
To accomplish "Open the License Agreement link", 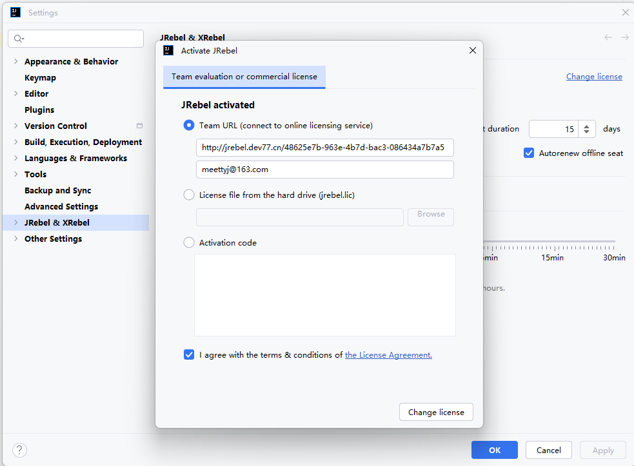I will pos(388,355).
